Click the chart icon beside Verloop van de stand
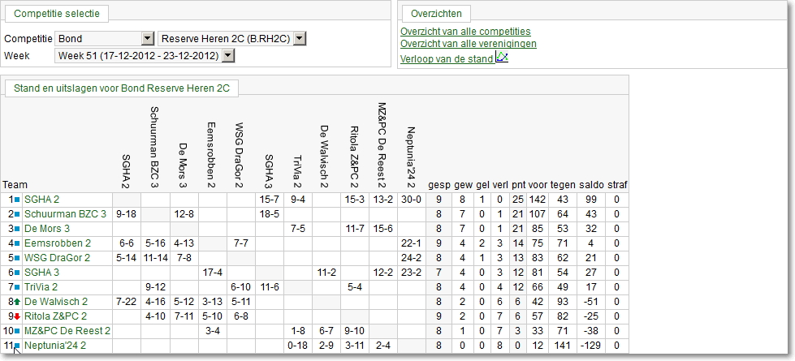Viewport: 795px width, 361px height. [x=502, y=58]
